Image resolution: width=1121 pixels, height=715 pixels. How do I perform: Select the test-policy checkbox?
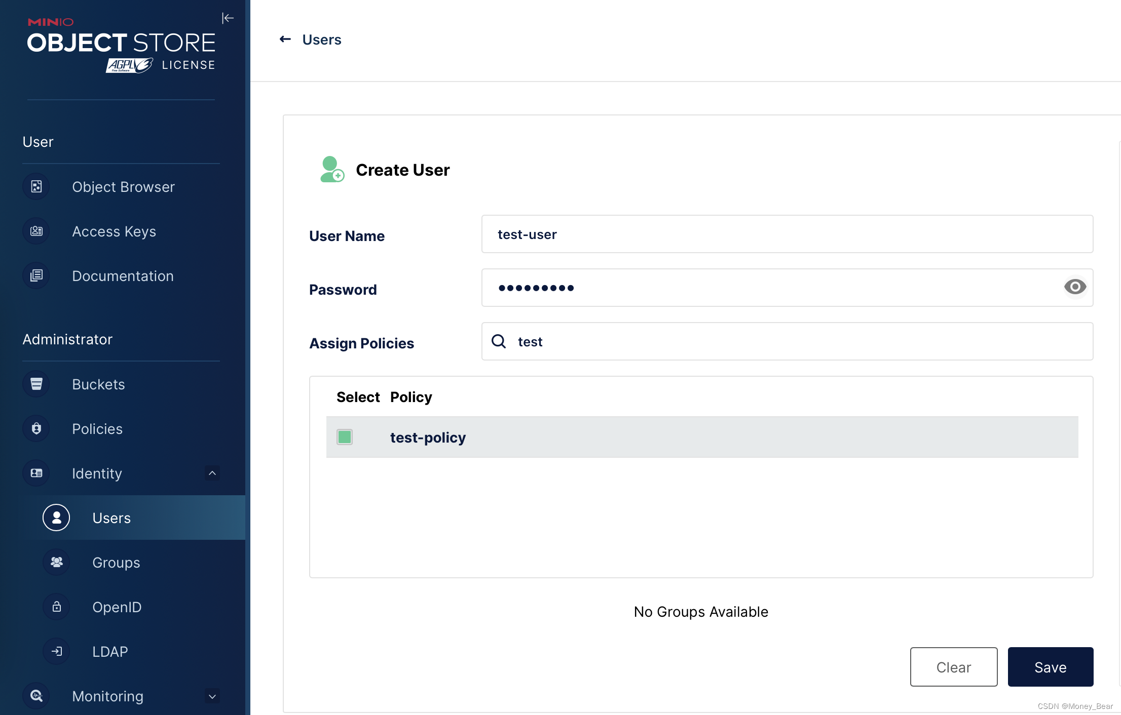click(344, 436)
